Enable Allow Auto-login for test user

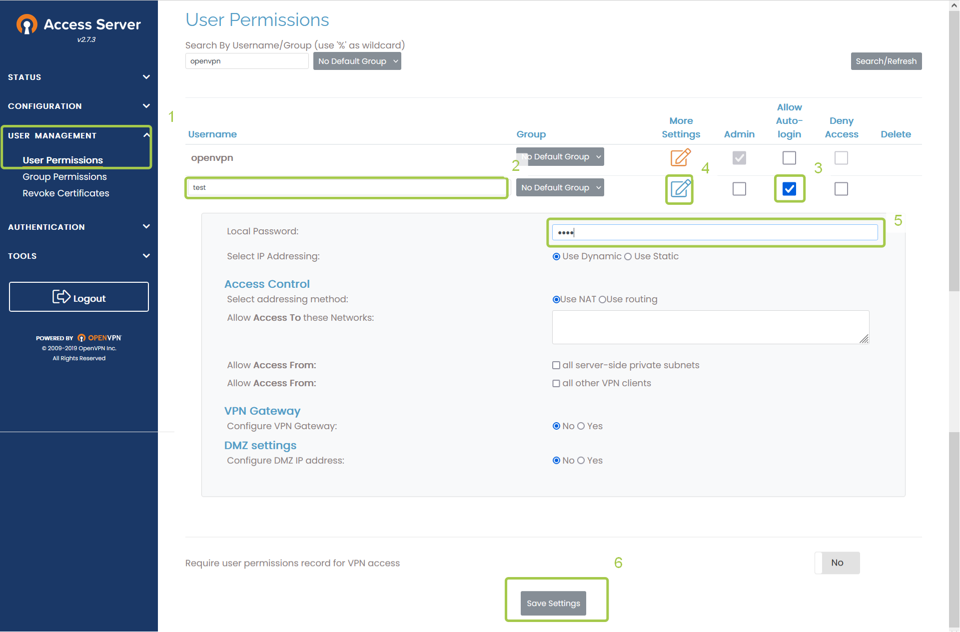(x=788, y=188)
